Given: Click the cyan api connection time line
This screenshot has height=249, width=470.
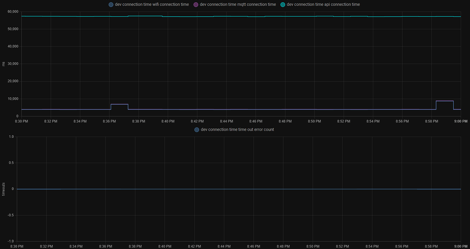Looking at the screenshot, I should tap(238, 16).
